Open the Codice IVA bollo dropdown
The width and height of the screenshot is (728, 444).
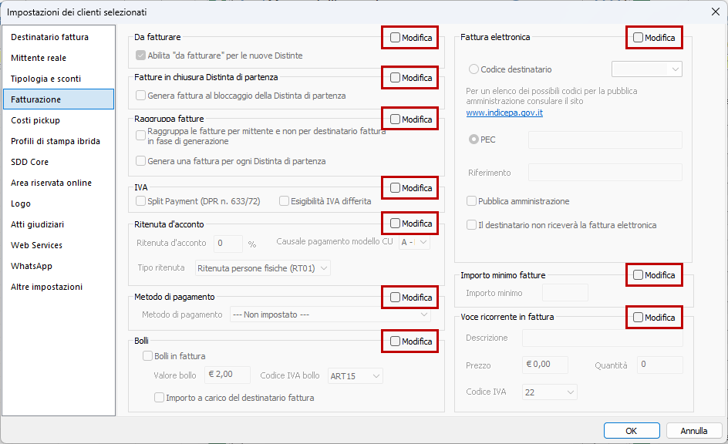[x=356, y=376]
